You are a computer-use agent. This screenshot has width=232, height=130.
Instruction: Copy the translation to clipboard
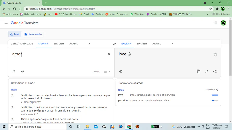198,71
